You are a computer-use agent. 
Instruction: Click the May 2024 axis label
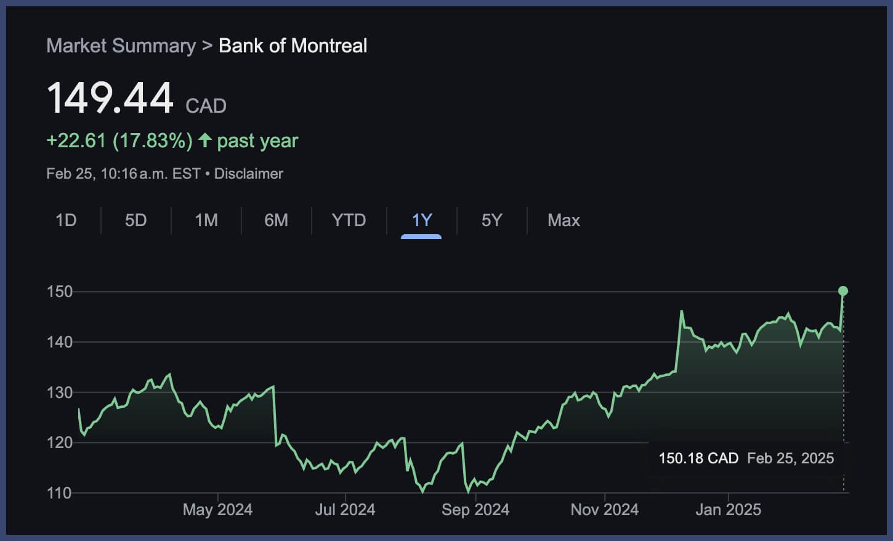point(217,510)
